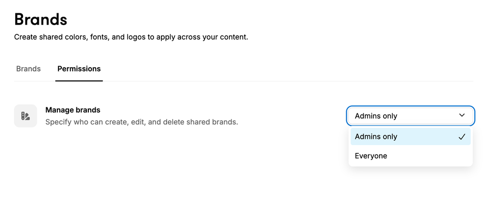The height and width of the screenshot is (201, 490).
Task: Select the Permissions tab
Action: [79, 69]
